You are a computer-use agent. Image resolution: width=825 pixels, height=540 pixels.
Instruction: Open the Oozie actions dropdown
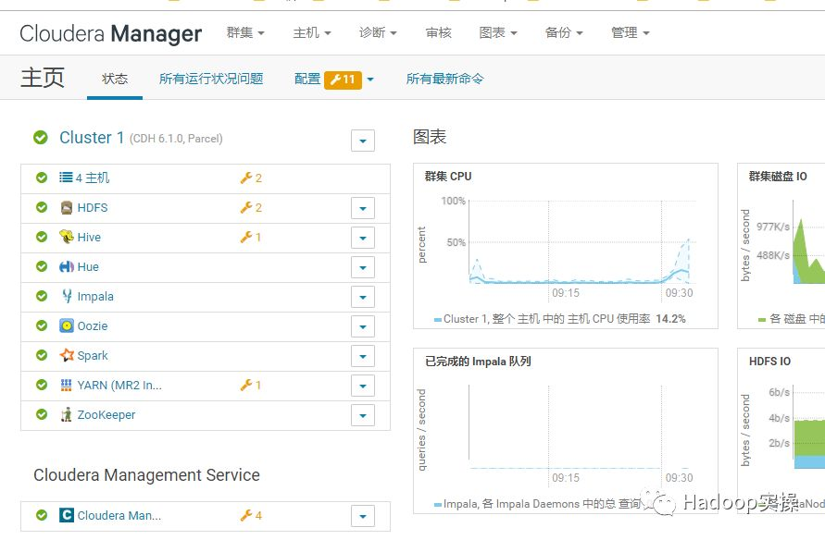(363, 326)
